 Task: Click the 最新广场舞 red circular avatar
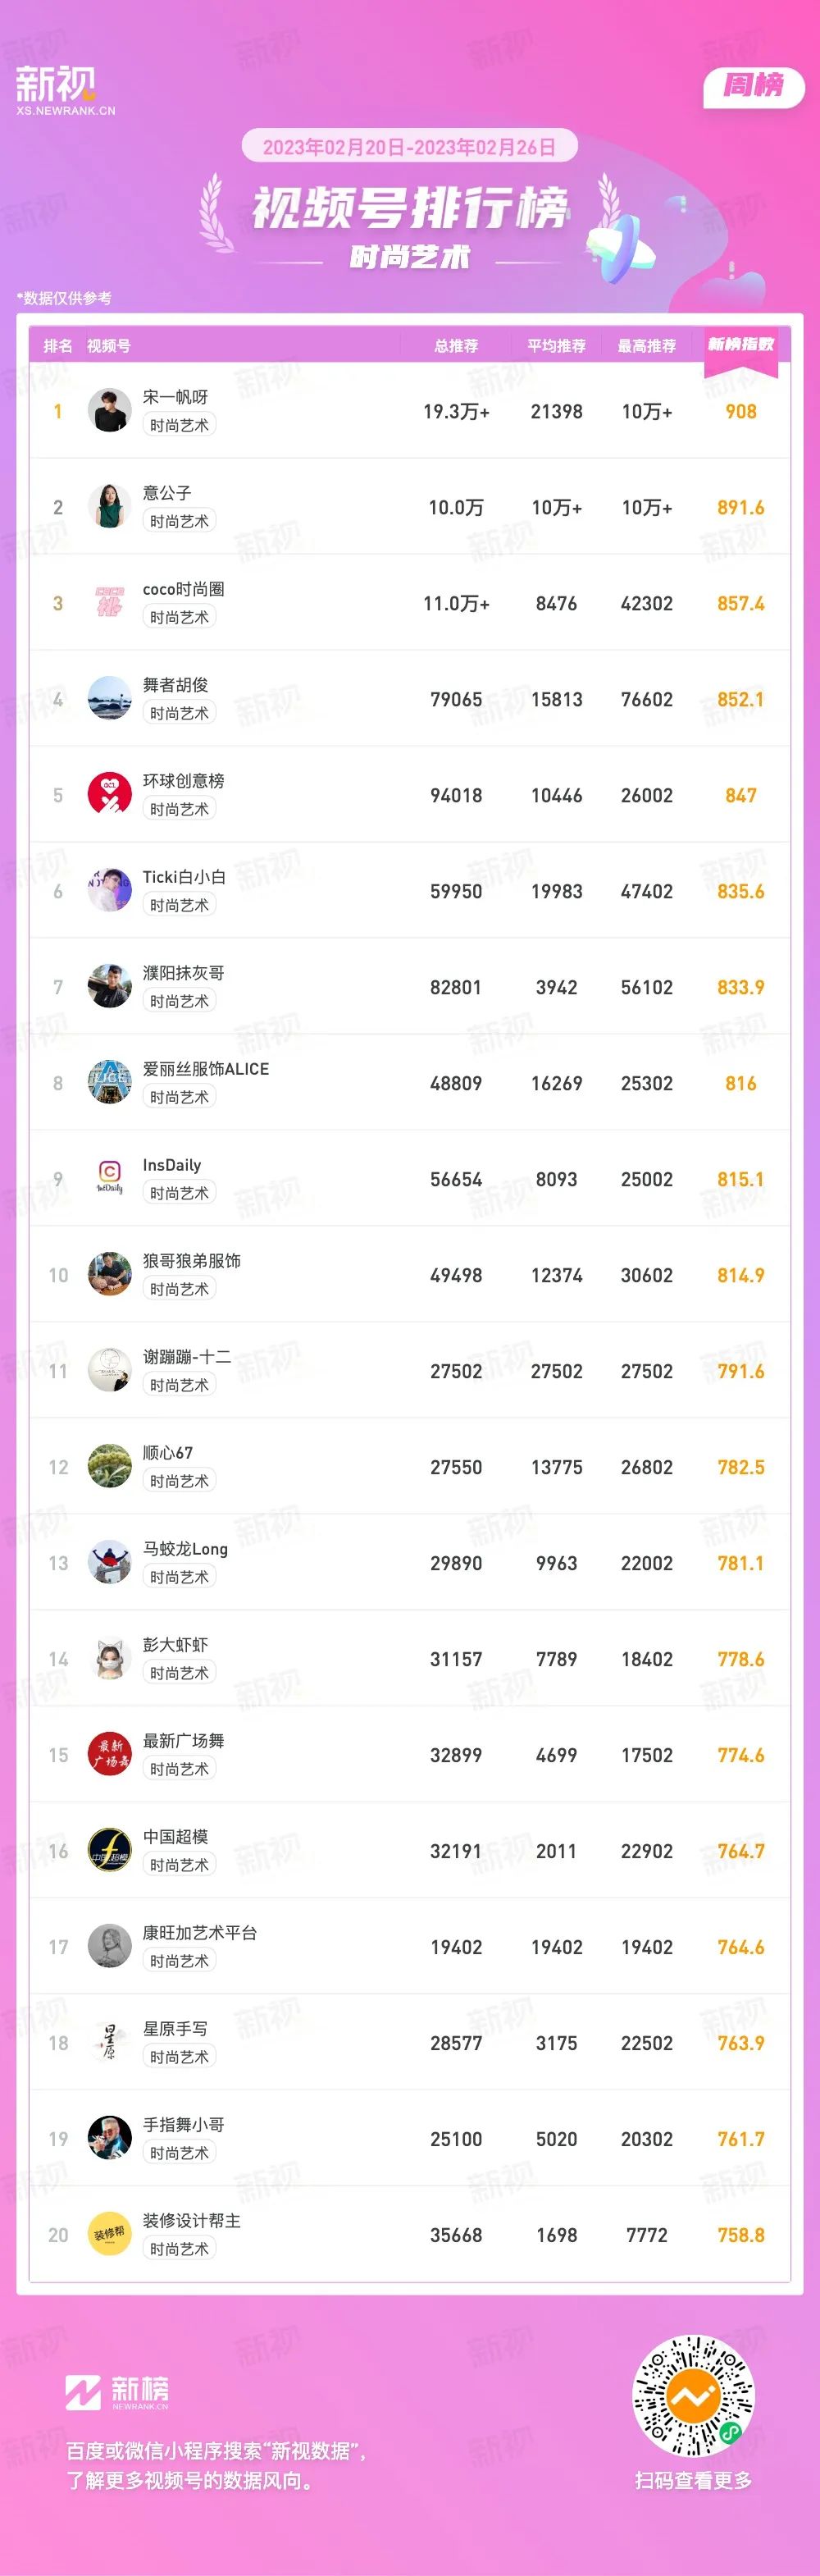110,1754
